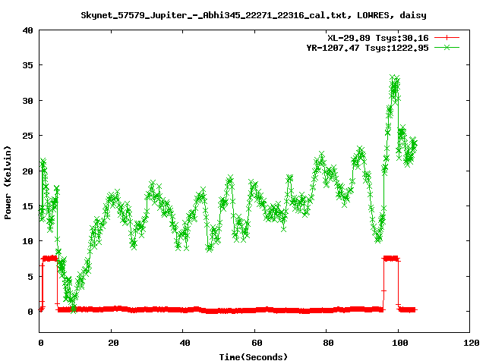Click the 60 tick label on x-axis

(x=255, y=343)
